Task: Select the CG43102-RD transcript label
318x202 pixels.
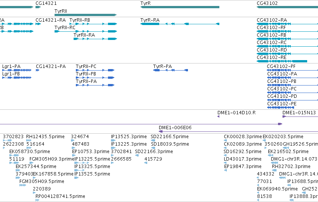Action: point(272,50)
